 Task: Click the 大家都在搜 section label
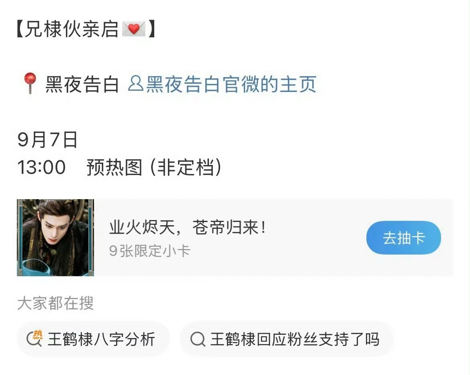(x=55, y=303)
